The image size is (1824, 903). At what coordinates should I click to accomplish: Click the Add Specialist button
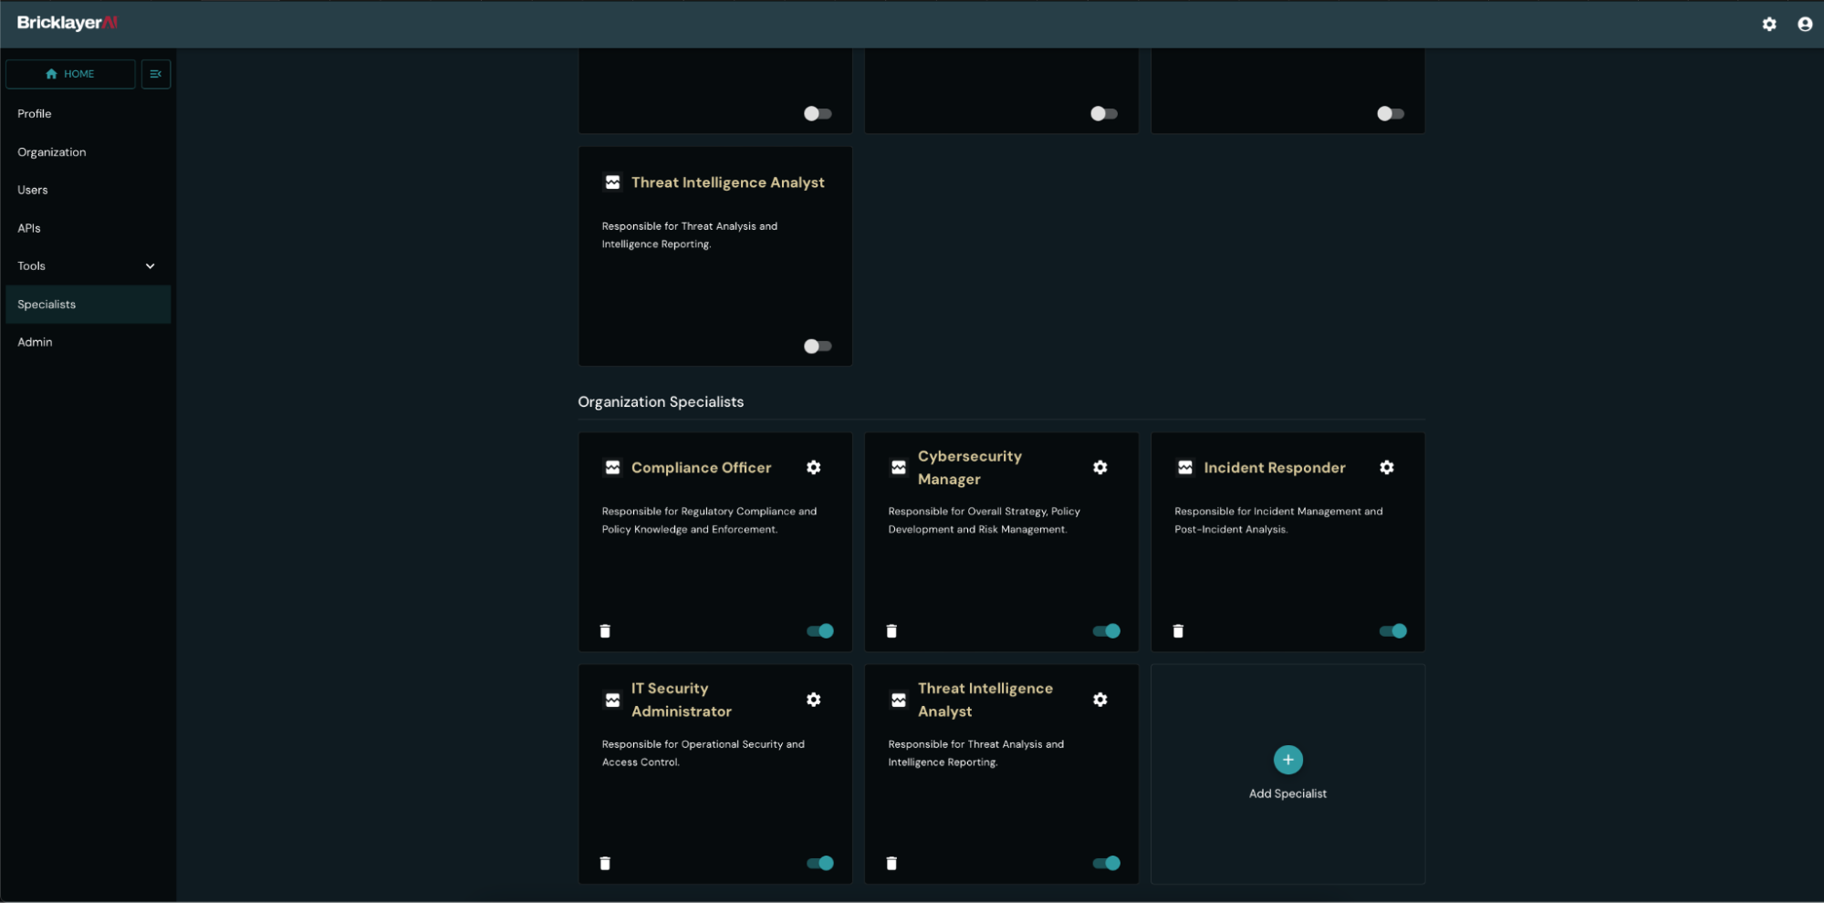[x=1287, y=759]
